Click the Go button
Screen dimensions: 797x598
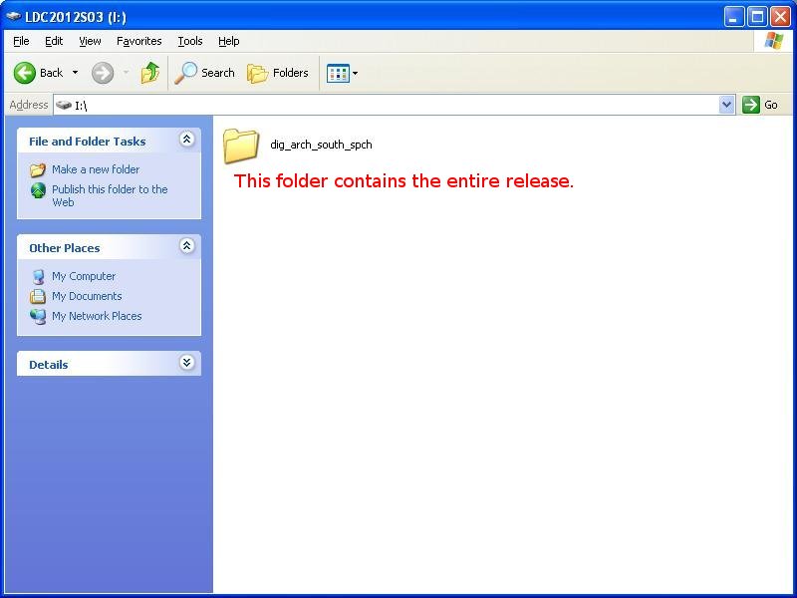click(x=760, y=105)
